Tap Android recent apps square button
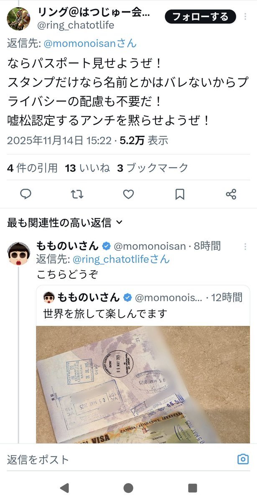The width and height of the screenshot is (257, 502). pyautogui.click(x=192, y=488)
